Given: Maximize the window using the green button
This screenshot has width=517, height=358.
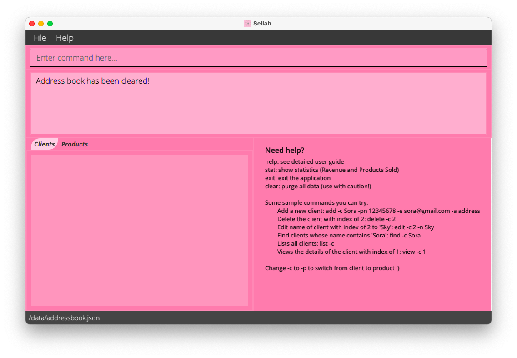Looking at the screenshot, I should point(50,24).
